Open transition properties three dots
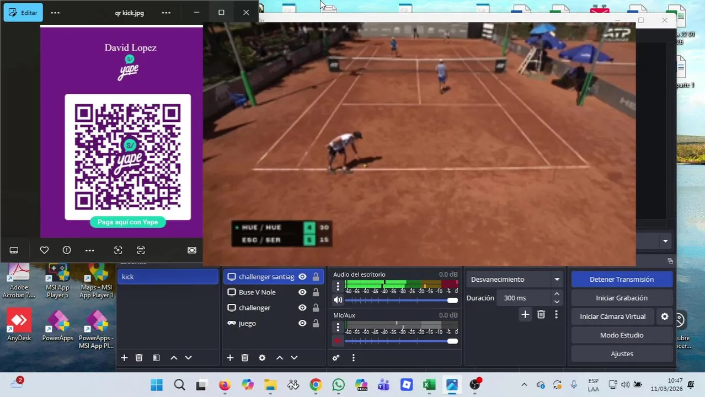Image resolution: width=705 pixels, height=397 pixels. [x=556, y=314]
